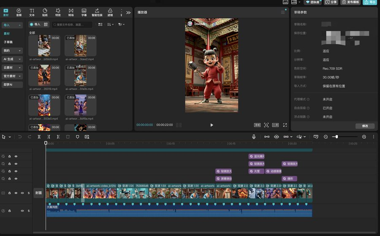Open the 贴纸 stickers tab
Screen dimensions: 380x236
tap(45, 12)
